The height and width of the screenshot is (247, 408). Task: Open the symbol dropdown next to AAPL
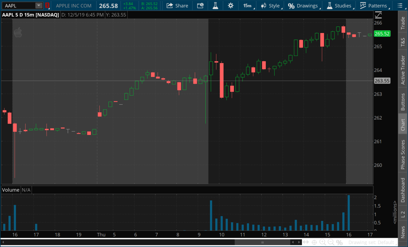39,5
